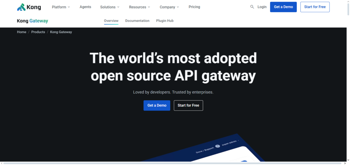Go to Home in the breadcrumb
350x165 pixels.
[22, 32]
